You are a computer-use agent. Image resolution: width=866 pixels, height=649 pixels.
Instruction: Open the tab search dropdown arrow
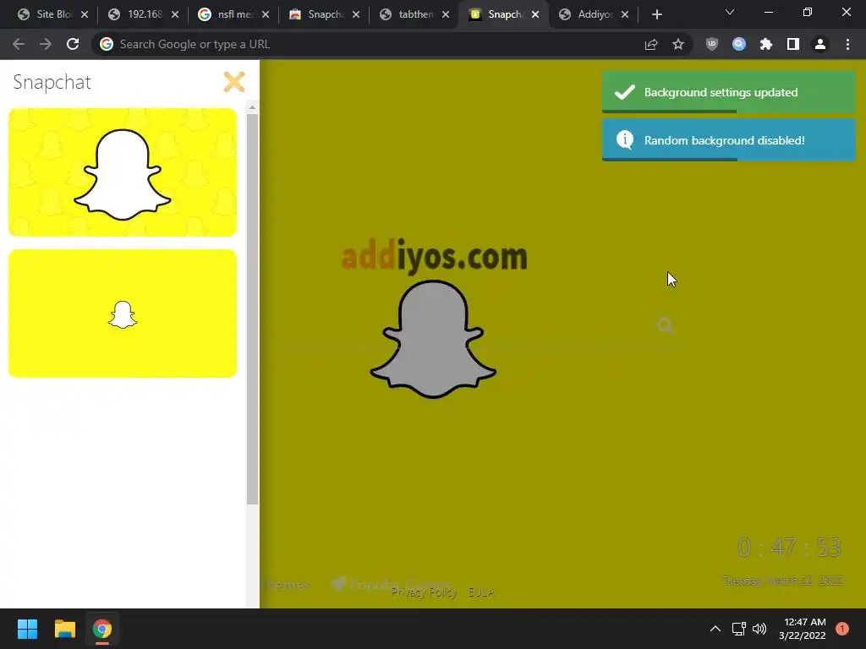730,12
